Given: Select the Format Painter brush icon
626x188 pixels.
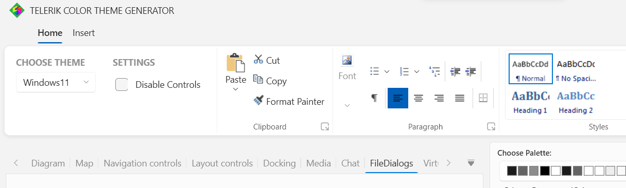Looking at the screenshot, I should [258, 101].
